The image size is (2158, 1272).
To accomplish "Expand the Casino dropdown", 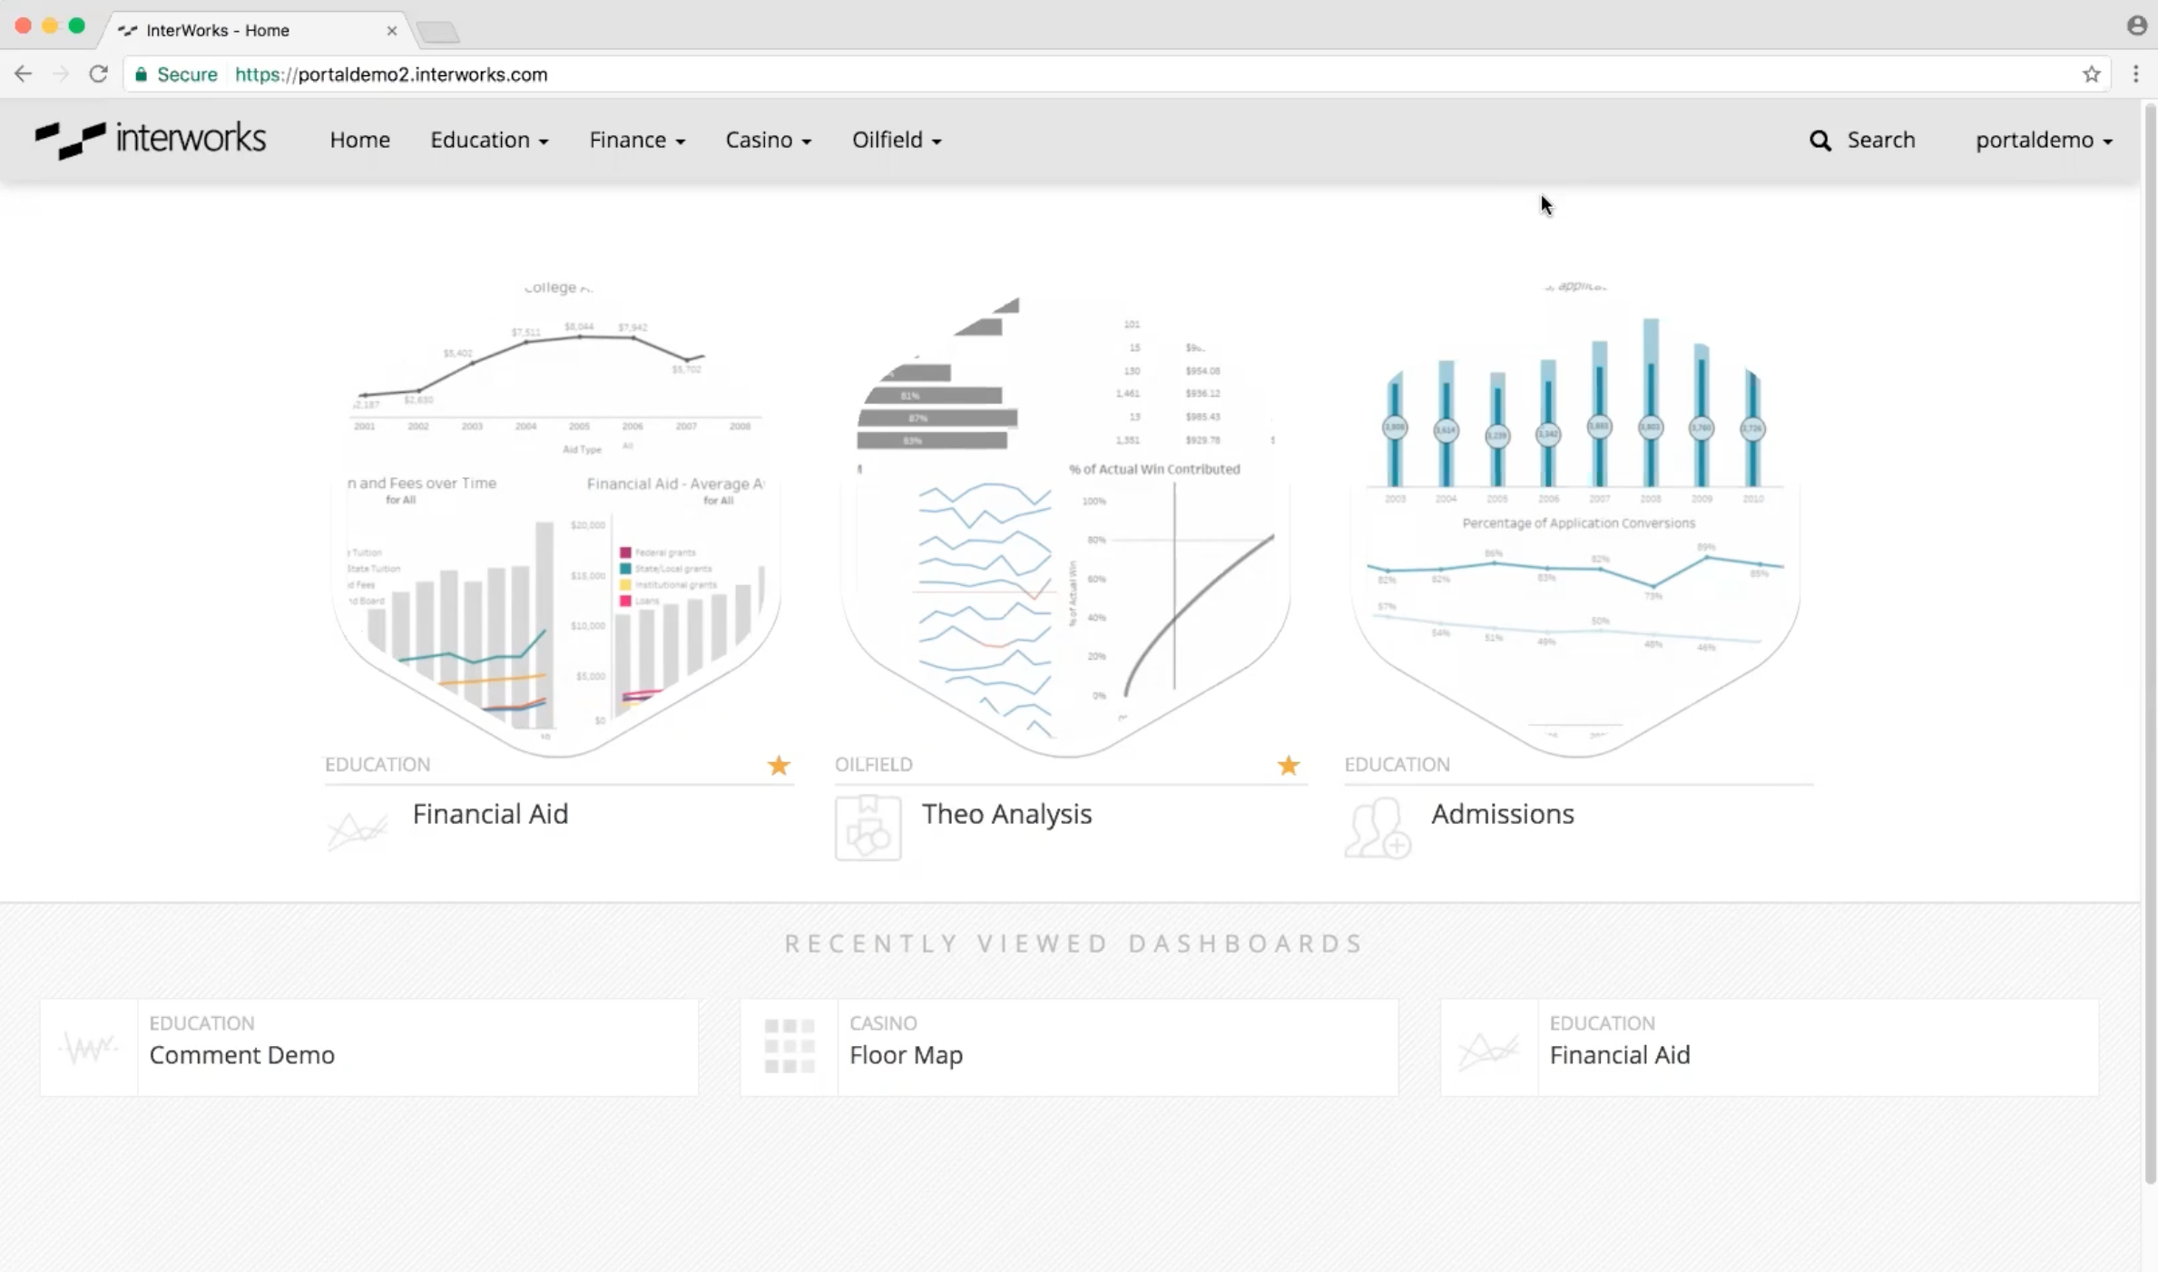I will (x=768, y=140).
